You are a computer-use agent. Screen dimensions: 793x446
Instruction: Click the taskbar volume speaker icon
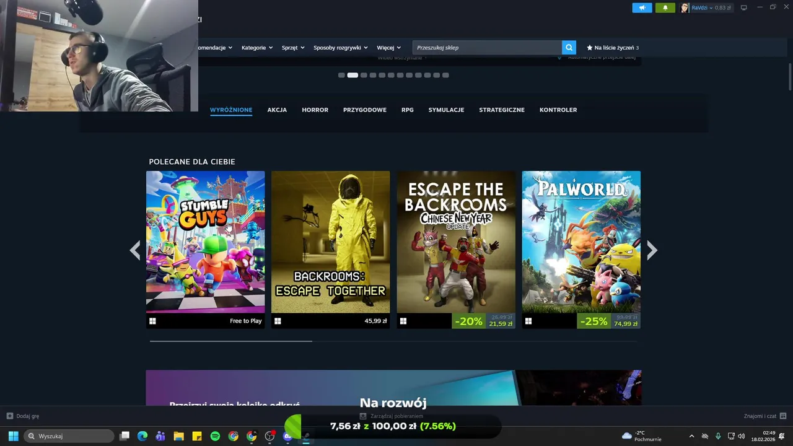(x=742, y=436)
